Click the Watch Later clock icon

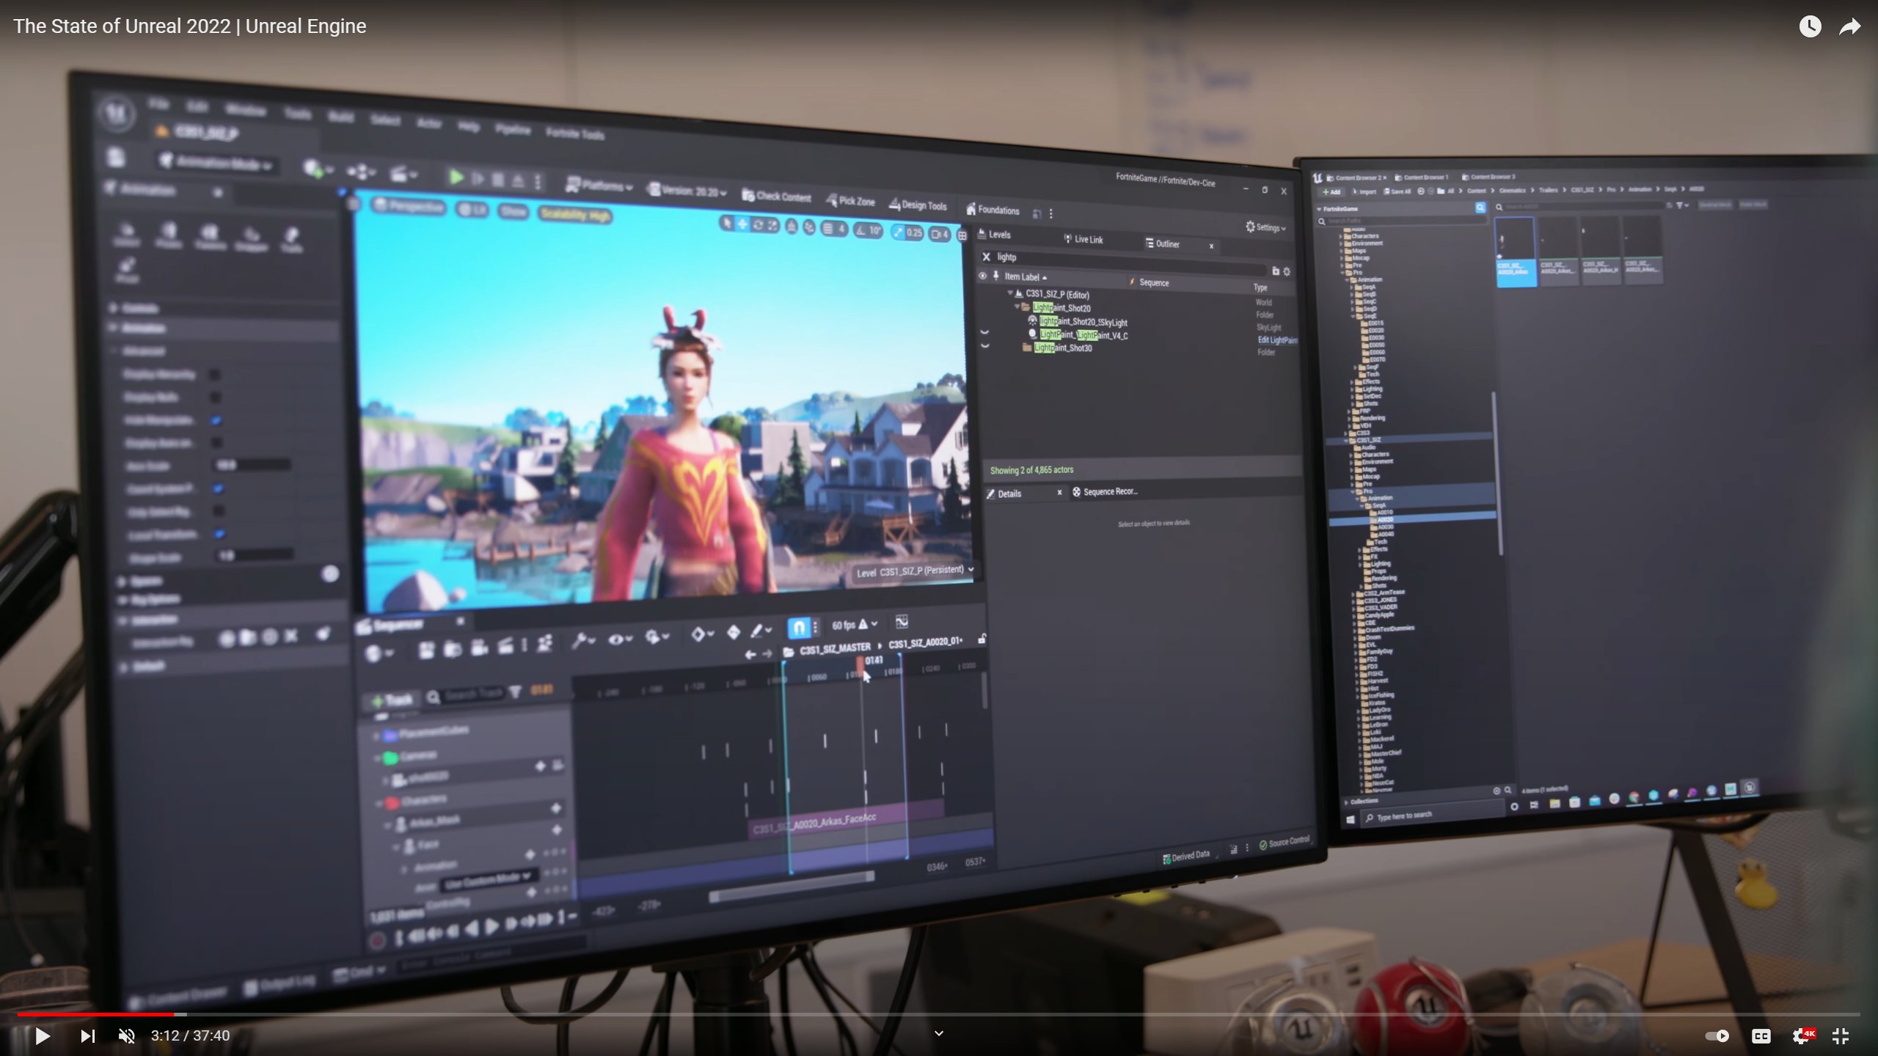point(1810,26)
